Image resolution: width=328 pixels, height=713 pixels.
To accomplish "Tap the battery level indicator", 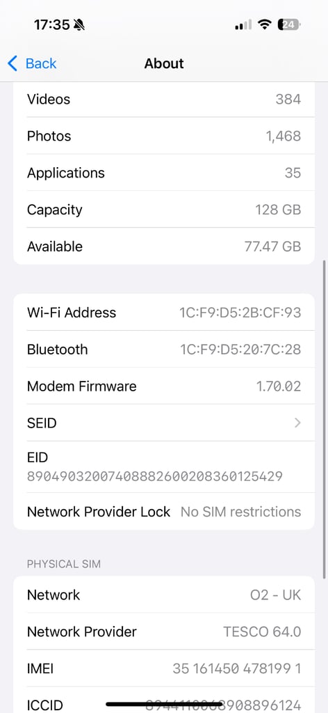I will click(x=290, y=24).
